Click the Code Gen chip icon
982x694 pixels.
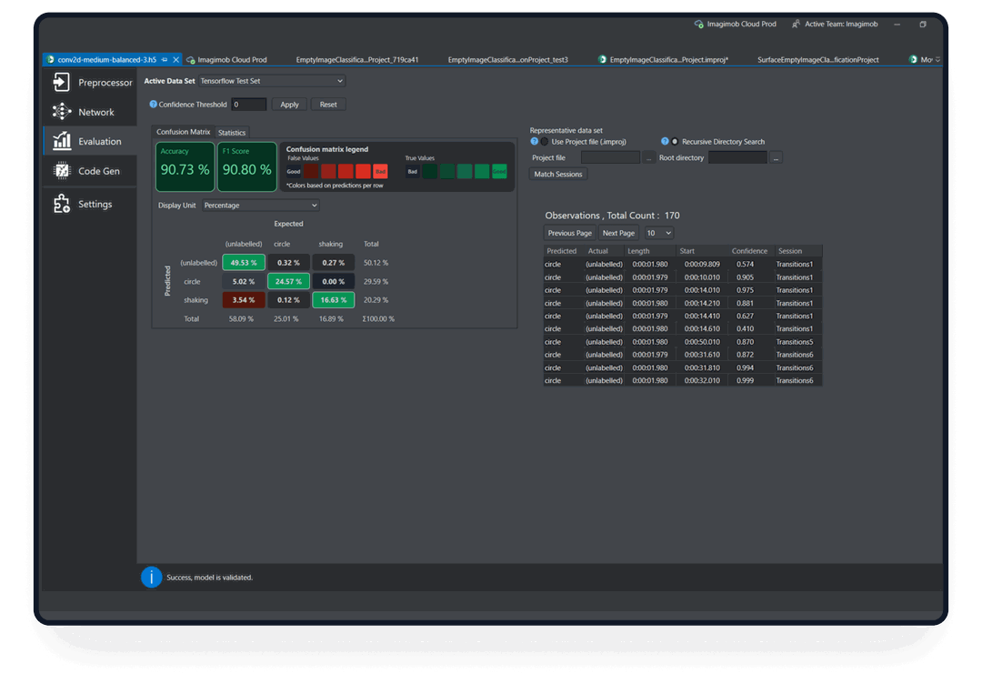[61, 171]
